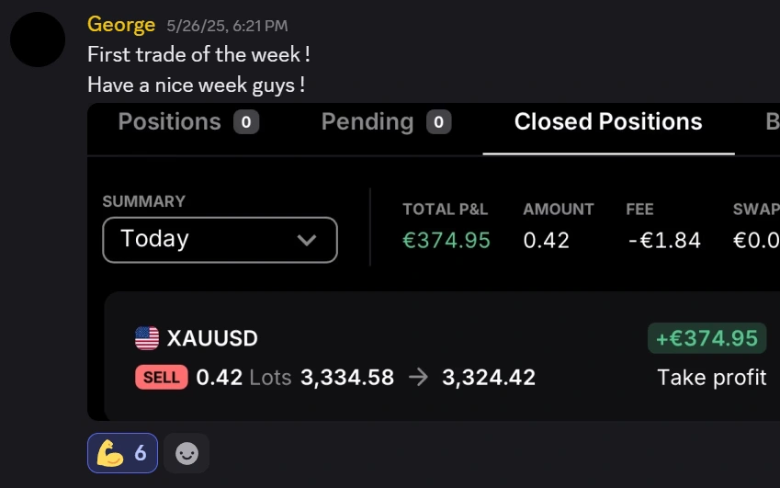Open the add reaction emoji picker
Viewport: 780px width, 488px height.
[187, 453]
